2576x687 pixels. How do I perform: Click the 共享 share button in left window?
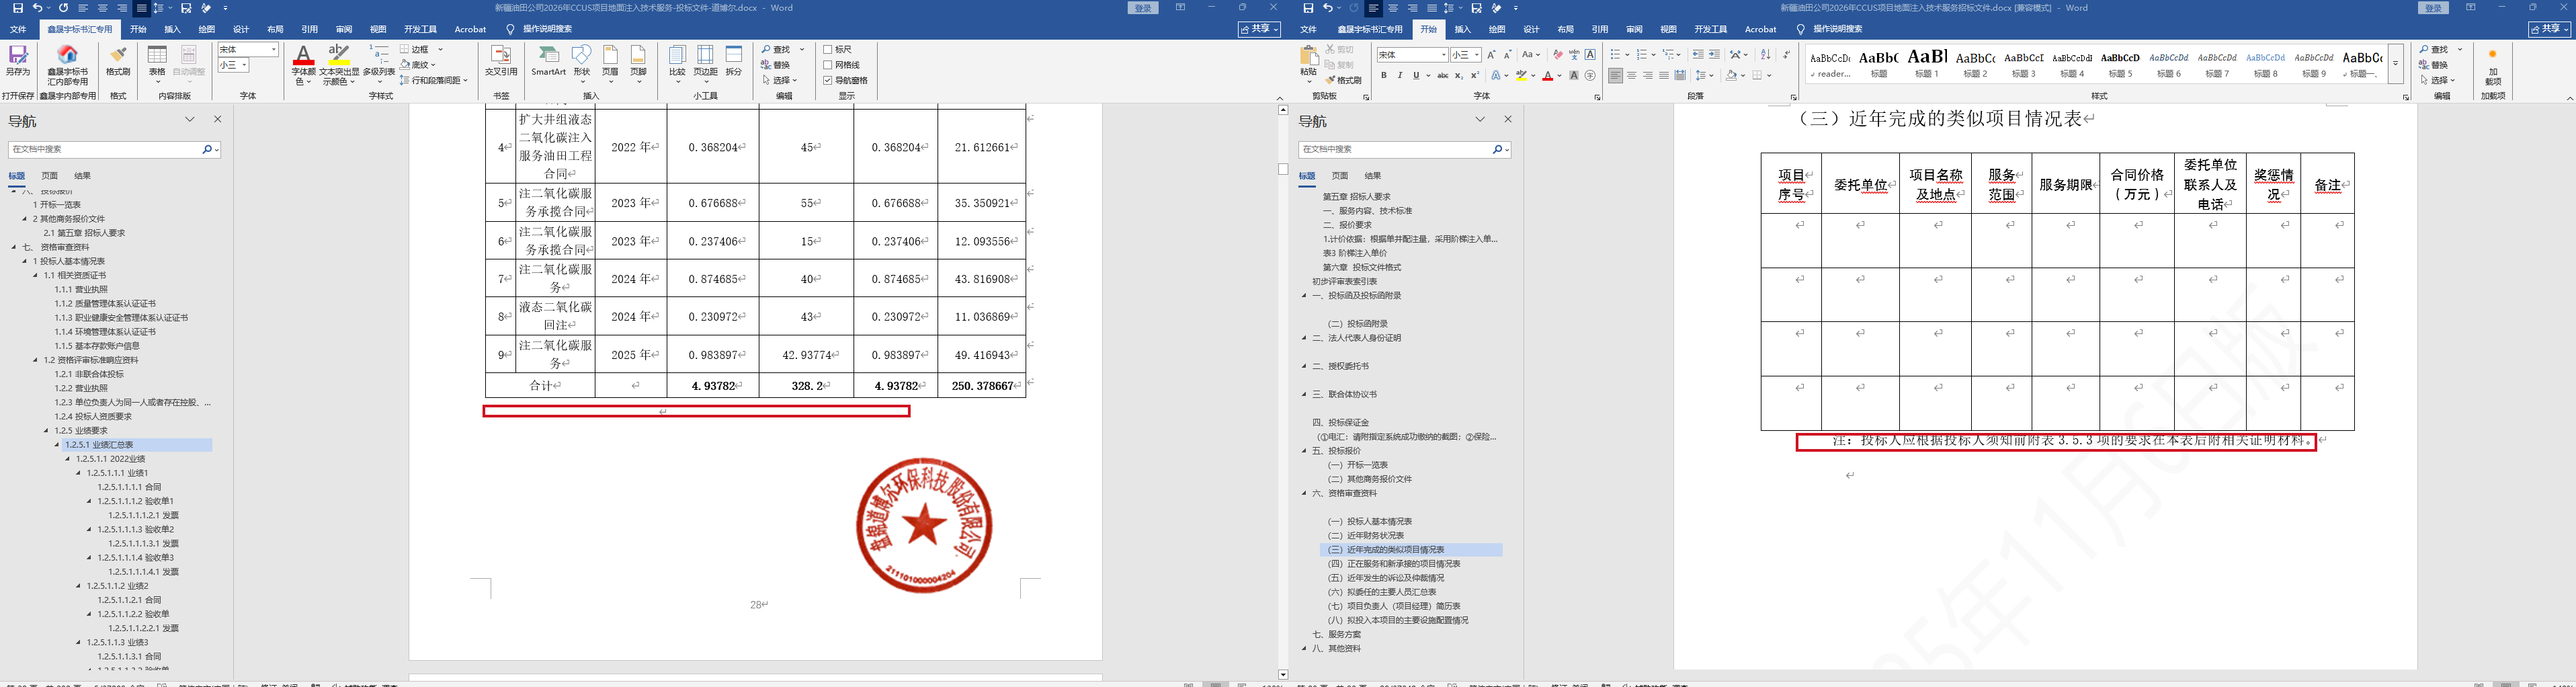(1259, 29)
